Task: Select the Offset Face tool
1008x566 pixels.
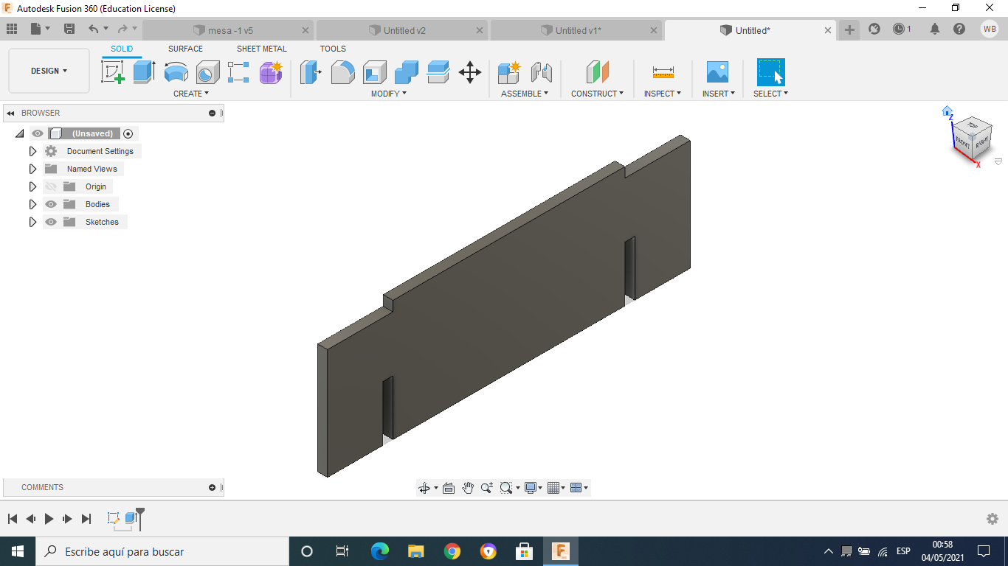Action: [438, 72]
